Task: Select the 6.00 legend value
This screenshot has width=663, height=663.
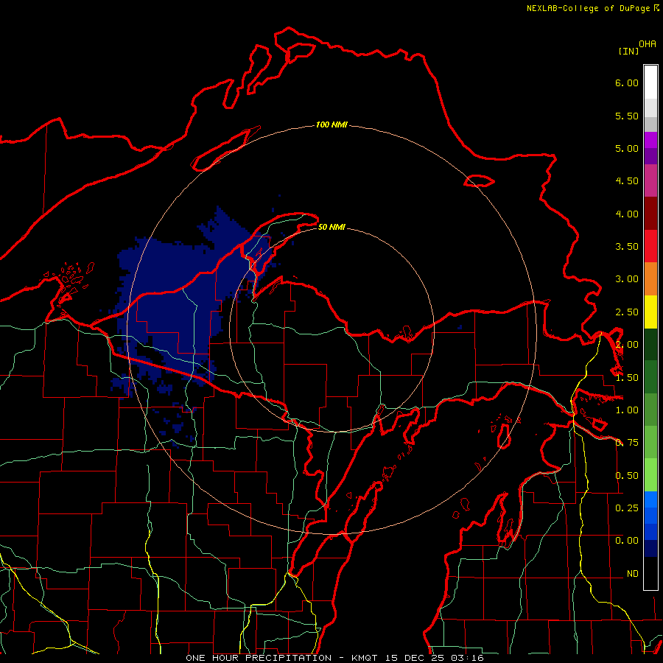Action: click(627, 83)
